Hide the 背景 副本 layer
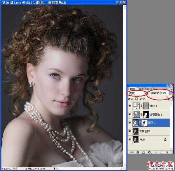The image size is (175, 171). coord(130,131)
